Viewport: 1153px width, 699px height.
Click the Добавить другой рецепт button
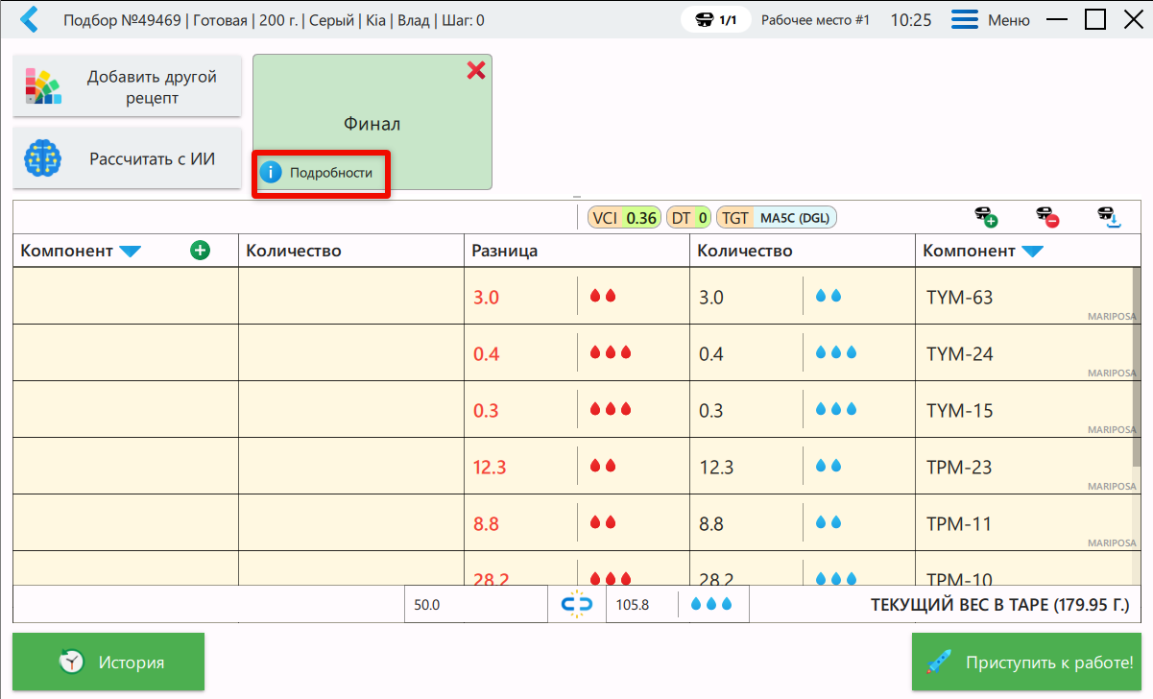tap(127, 86)
